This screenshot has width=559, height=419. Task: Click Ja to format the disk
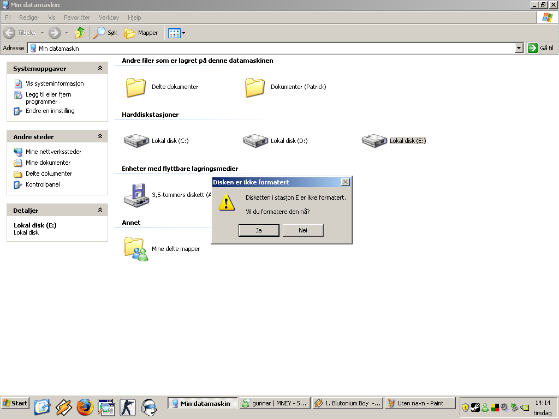point(259,230)
